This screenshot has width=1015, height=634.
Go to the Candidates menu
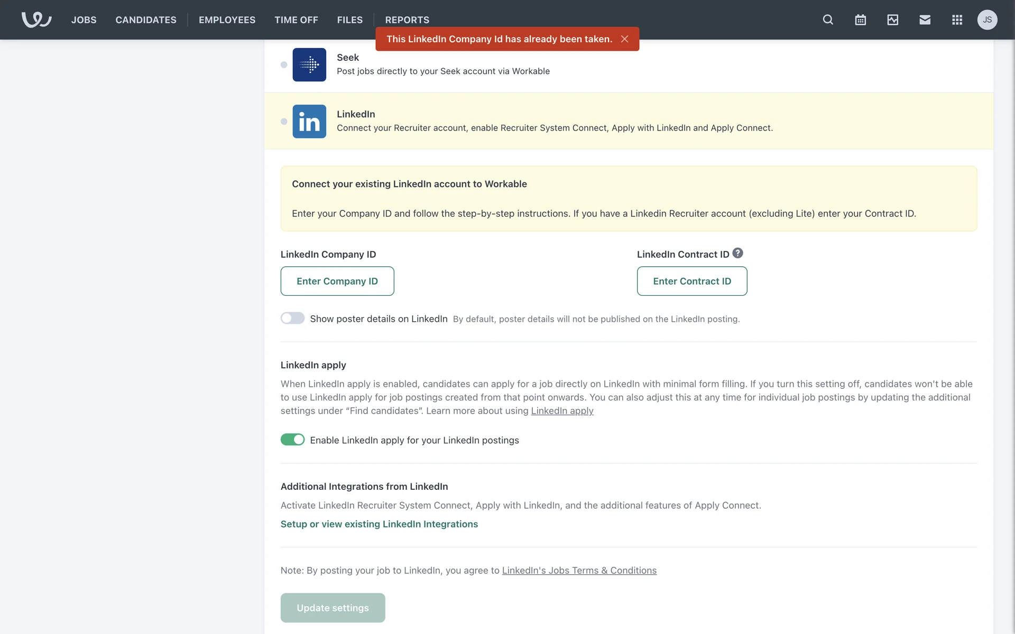point(146,20)
